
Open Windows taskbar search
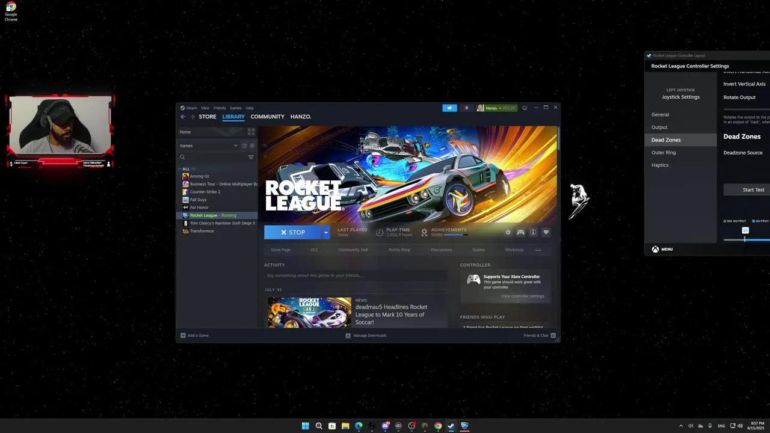(319, 426)
